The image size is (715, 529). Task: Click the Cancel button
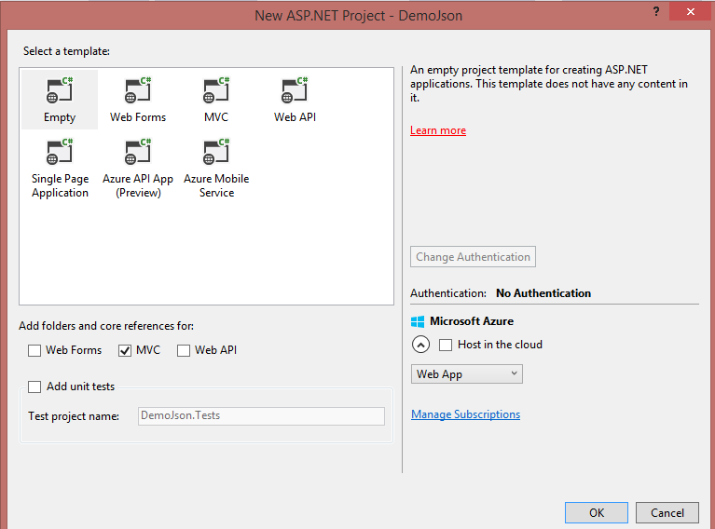coord(667,512)
